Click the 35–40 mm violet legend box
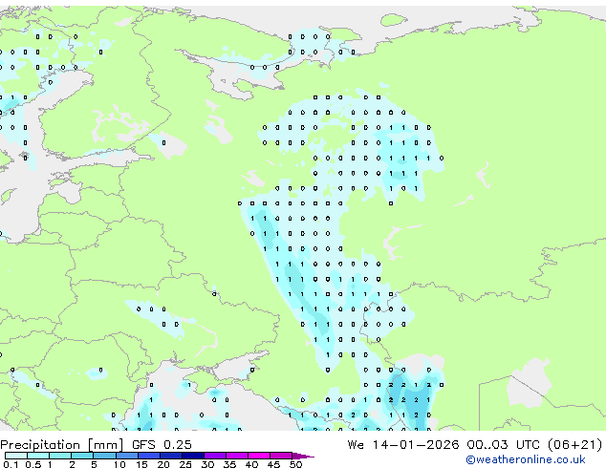Image resolution: width=606 pixels, height=468 pixels. pyautogui.click(x=237, y=456)
